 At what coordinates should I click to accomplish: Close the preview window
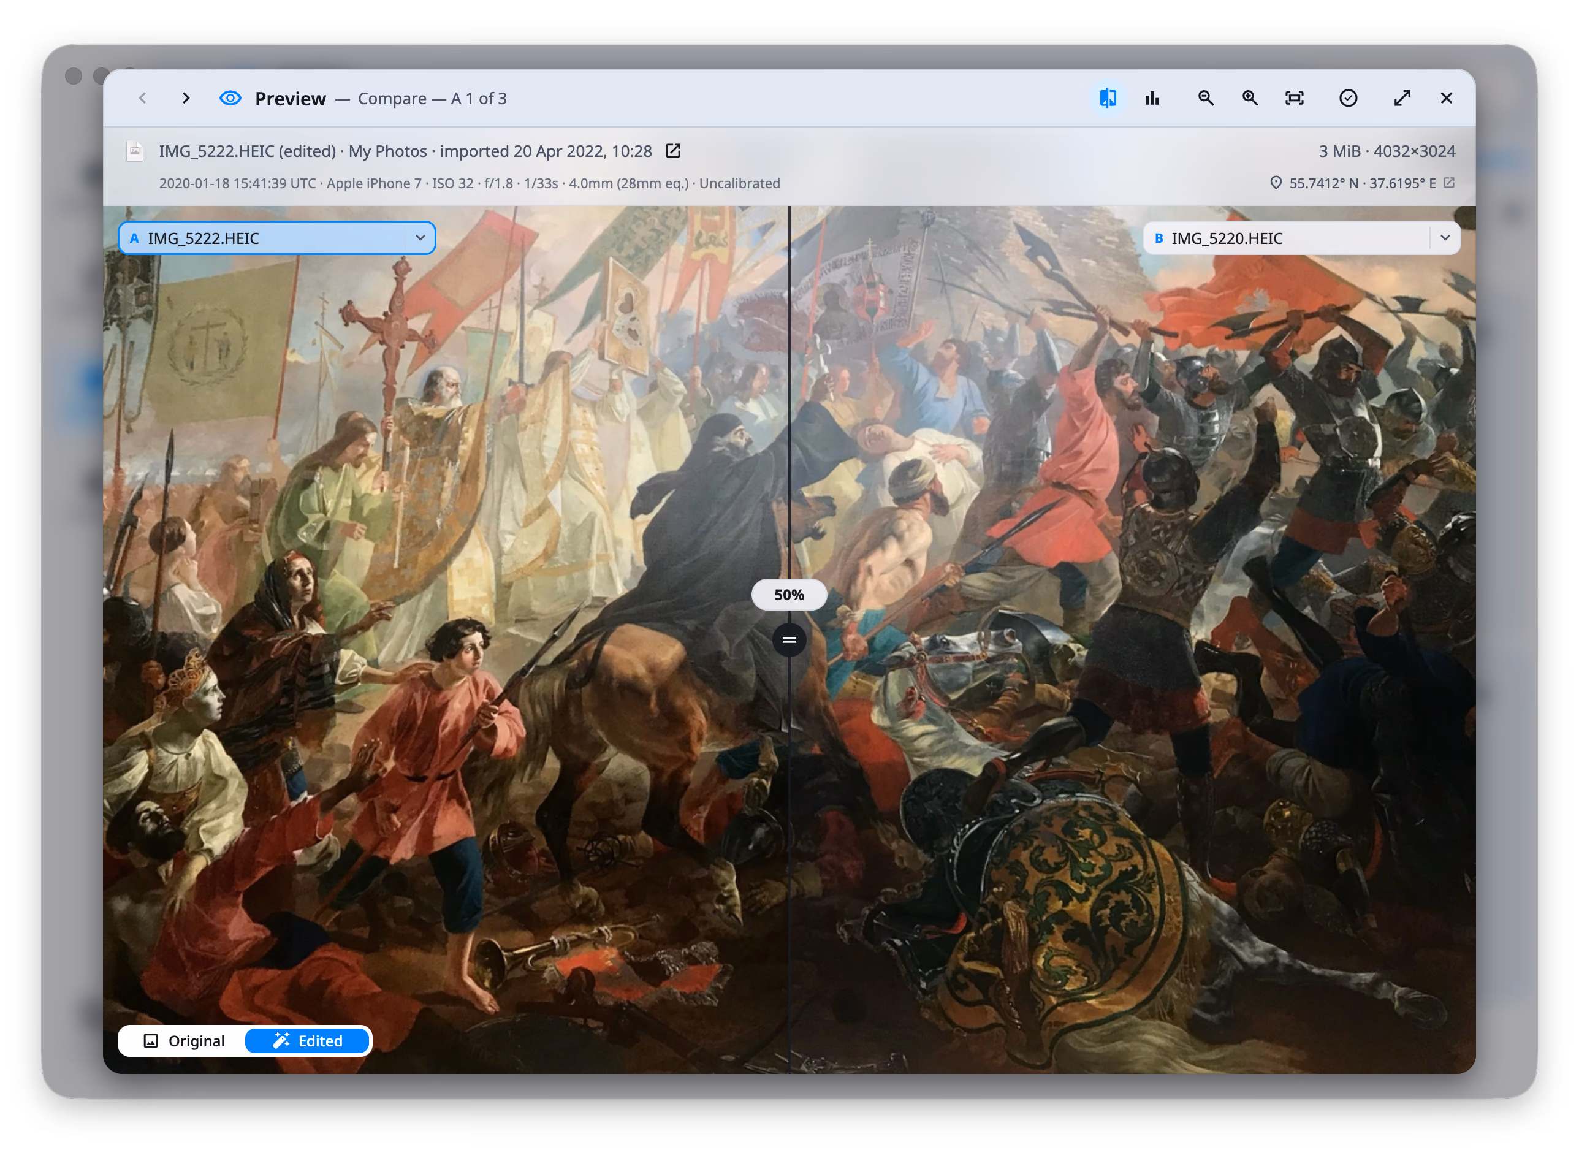(1447, 98)
